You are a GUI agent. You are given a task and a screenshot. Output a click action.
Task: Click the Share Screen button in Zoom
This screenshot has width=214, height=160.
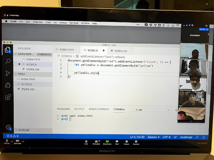pos(107,143)
